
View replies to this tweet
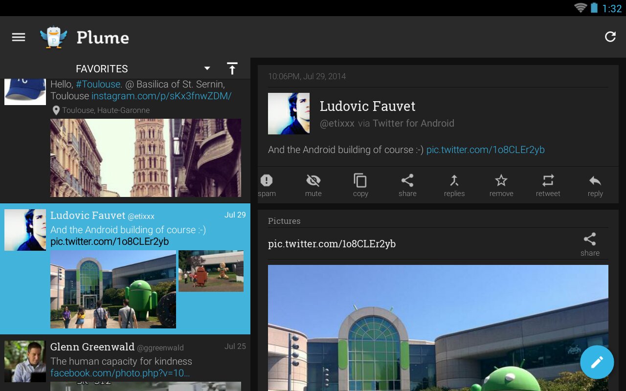[454, 185]
